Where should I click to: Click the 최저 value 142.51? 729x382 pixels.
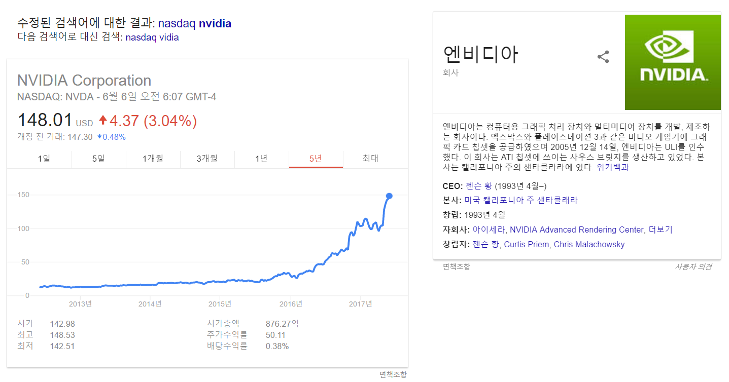[62, 346]
